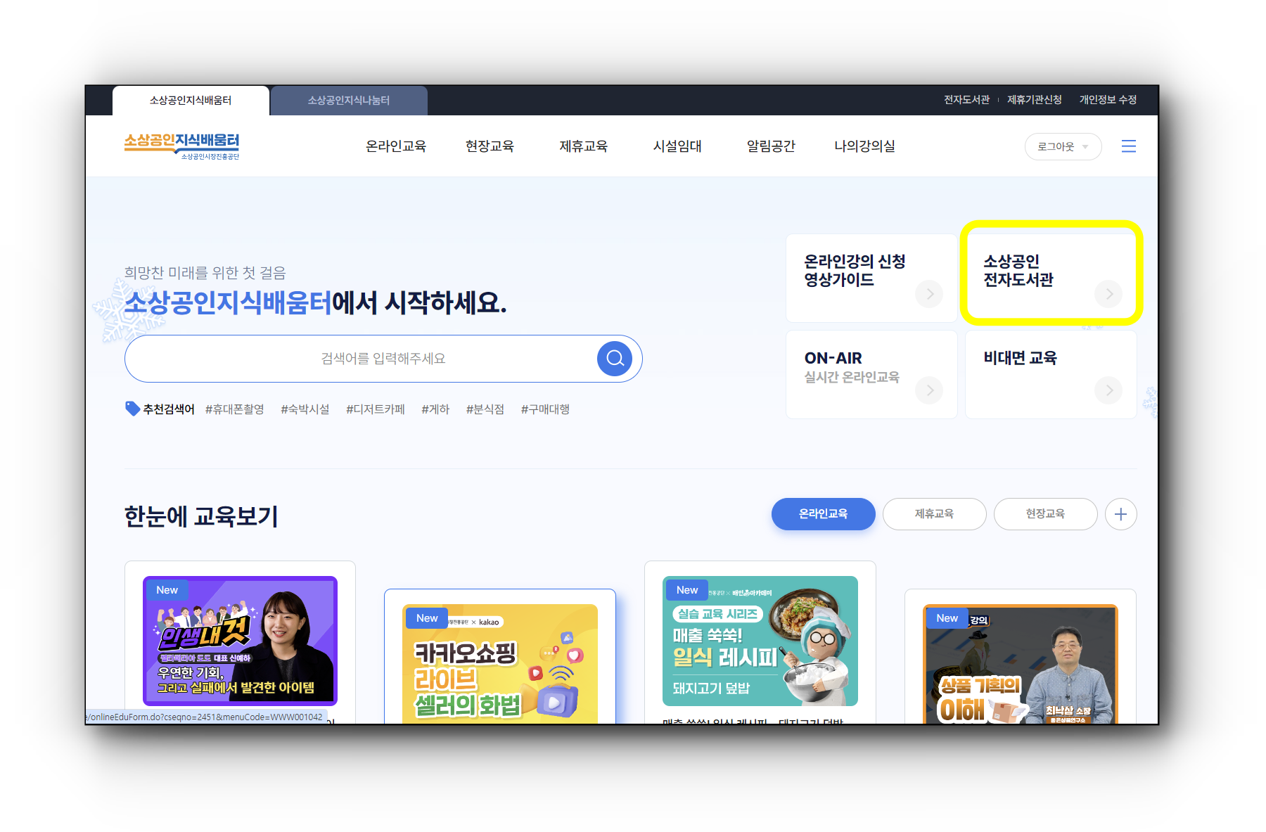This screenshot has width=1266, height=832.
Task: Click arrow on 비대면 교육 card
Action: click(x=1108, y=390)
